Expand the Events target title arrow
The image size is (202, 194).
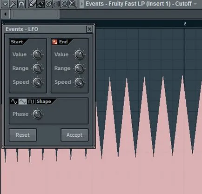[x=81, y=4]
